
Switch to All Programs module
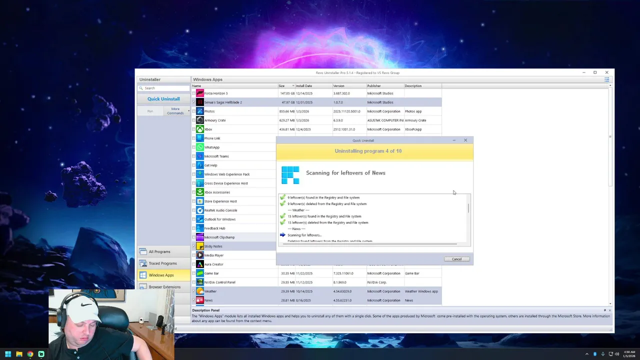point(163,251)
